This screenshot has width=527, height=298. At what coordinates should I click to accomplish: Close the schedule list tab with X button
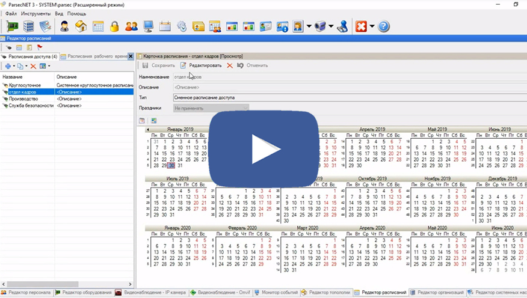pyautogui.click(x=131, y=56)
